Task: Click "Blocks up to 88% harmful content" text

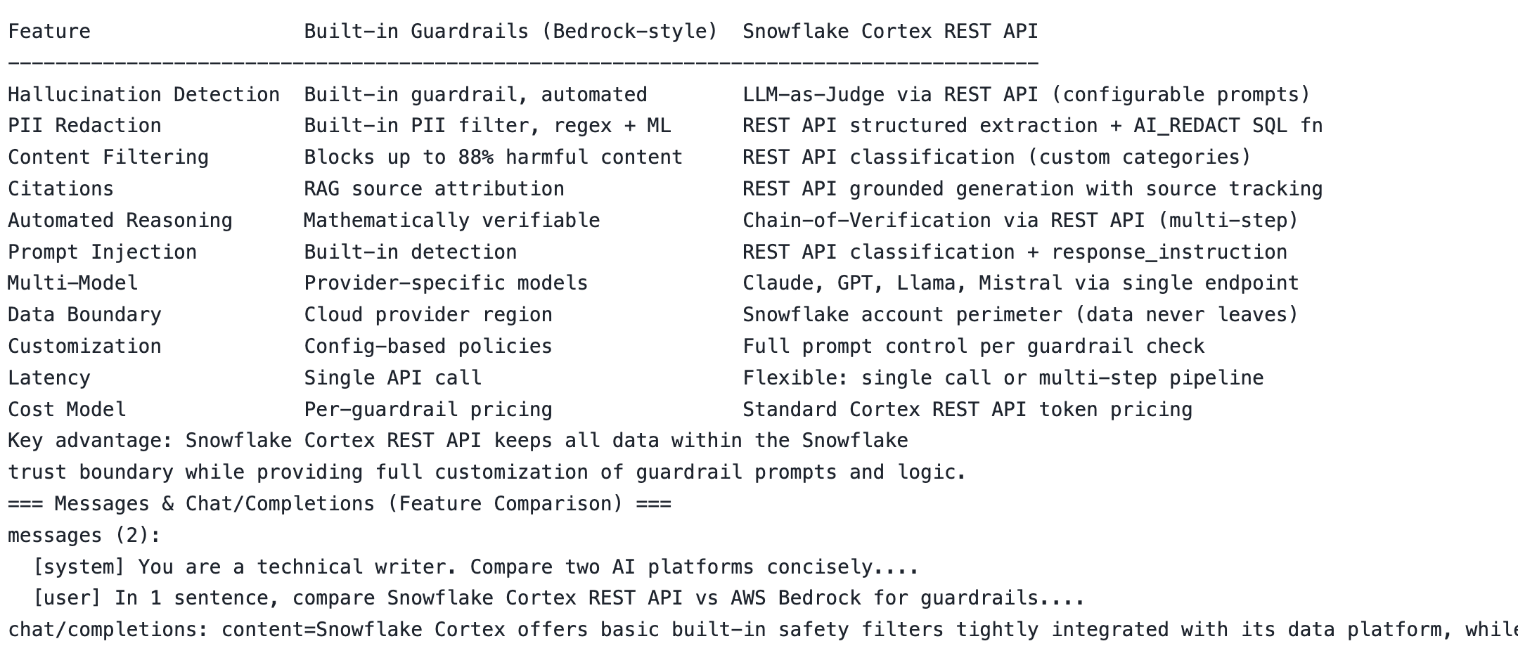Action: click(493, 157)
